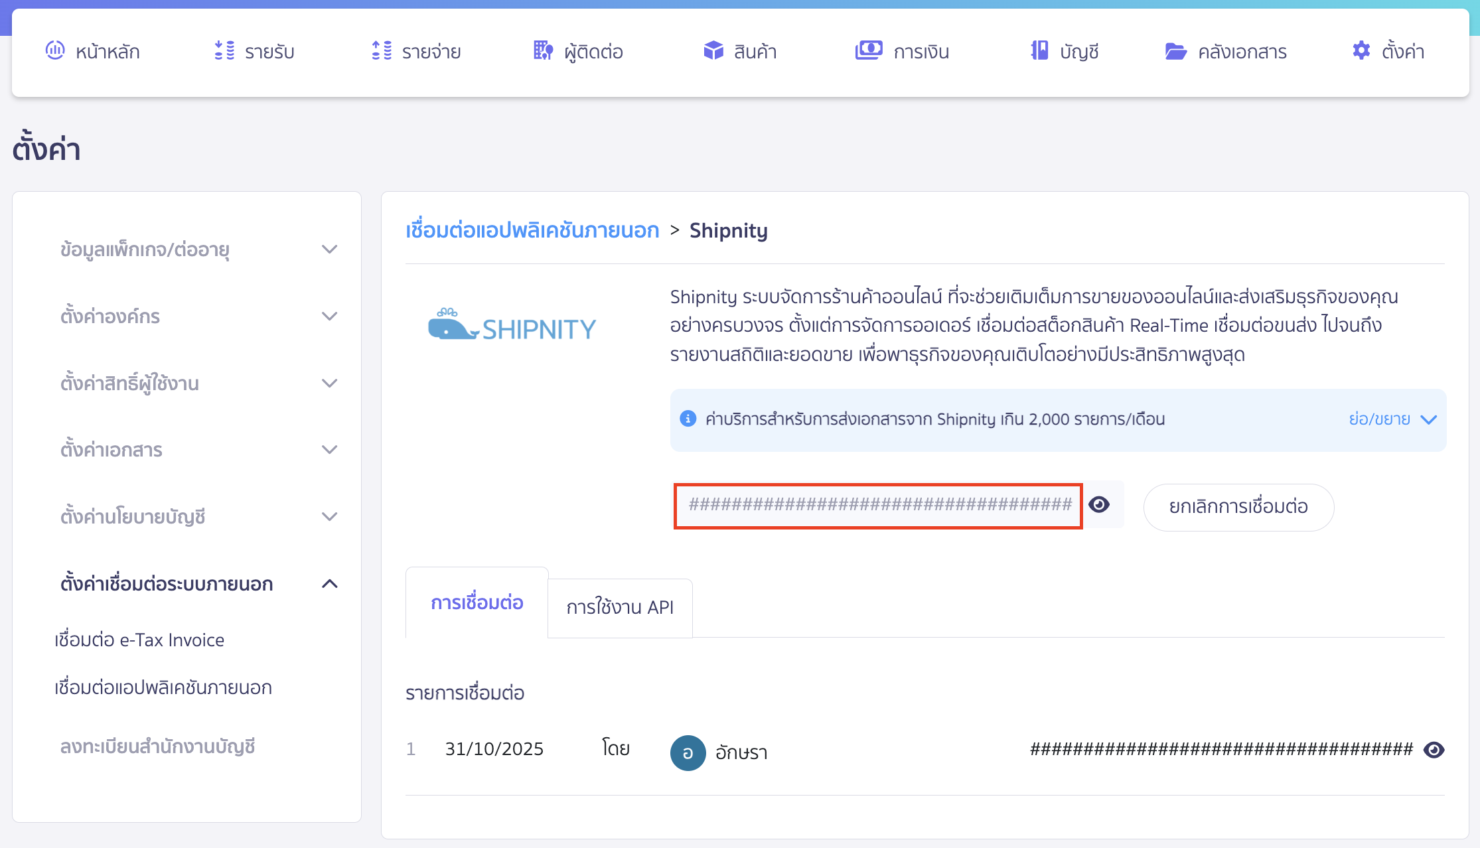Open the ตั้งค่า settings gear
Screen dimensions: 1480x848
coord(1388,51)
